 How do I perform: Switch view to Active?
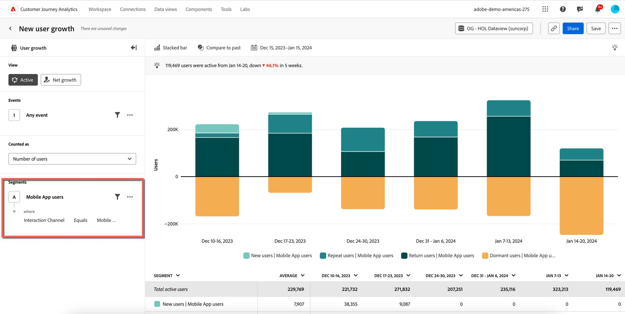23,80
